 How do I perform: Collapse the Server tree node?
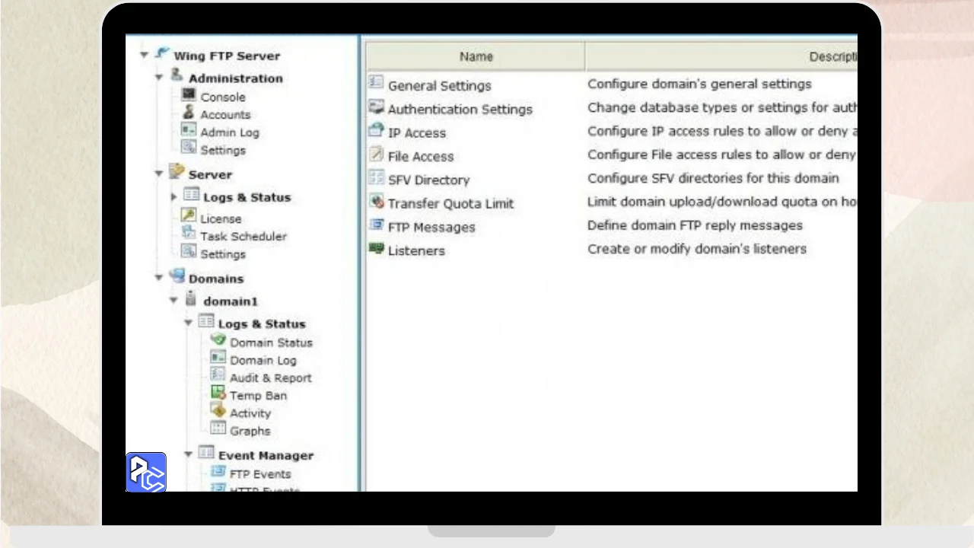pyautogui.click(x=159, y=174)
